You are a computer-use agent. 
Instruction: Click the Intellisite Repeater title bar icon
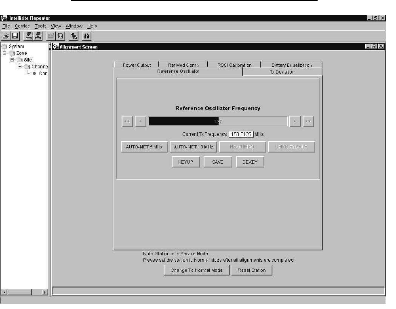pyautogui.click(x=4, y=18)
